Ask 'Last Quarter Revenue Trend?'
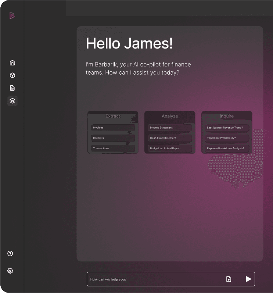273x293 pixels. (227, 128)
